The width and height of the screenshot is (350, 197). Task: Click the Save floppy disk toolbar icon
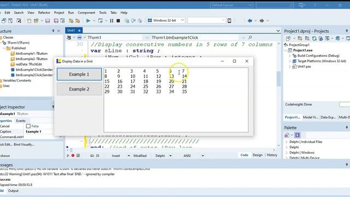(48, 21)
